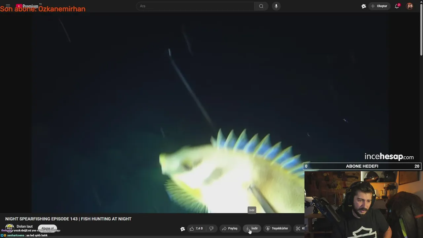Share the video via Paylaş
Screen dimensions: 423x238
pyautogui.click(x=230, y=228)
